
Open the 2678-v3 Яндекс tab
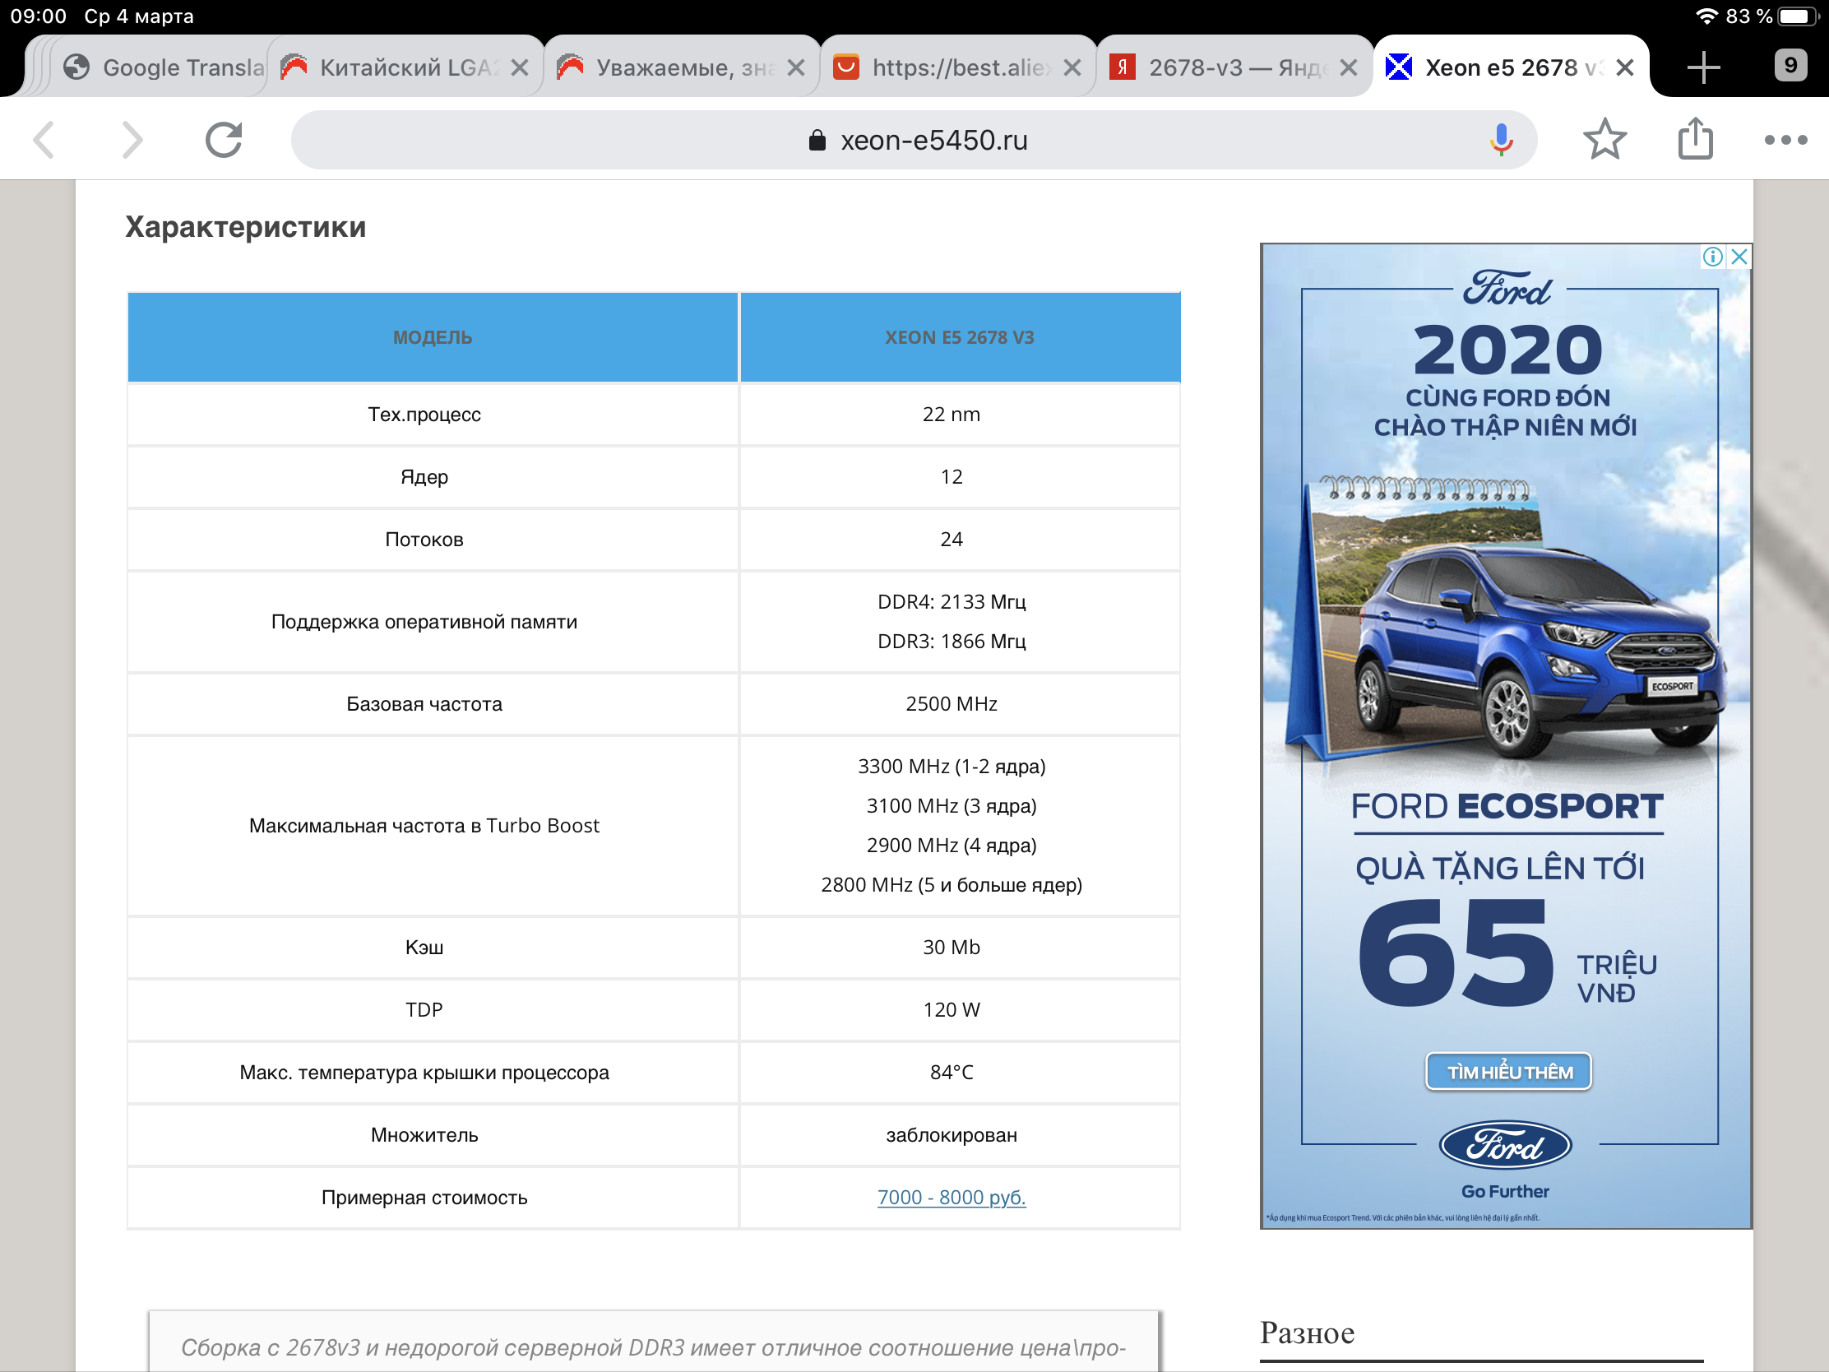coord(1224,67)
